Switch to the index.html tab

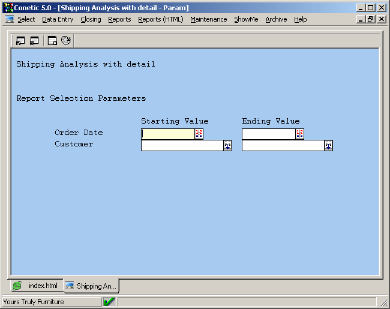pos(37,286)
